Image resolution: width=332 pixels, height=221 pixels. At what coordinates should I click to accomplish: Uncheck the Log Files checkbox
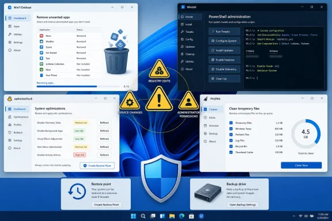pos(231,140)
